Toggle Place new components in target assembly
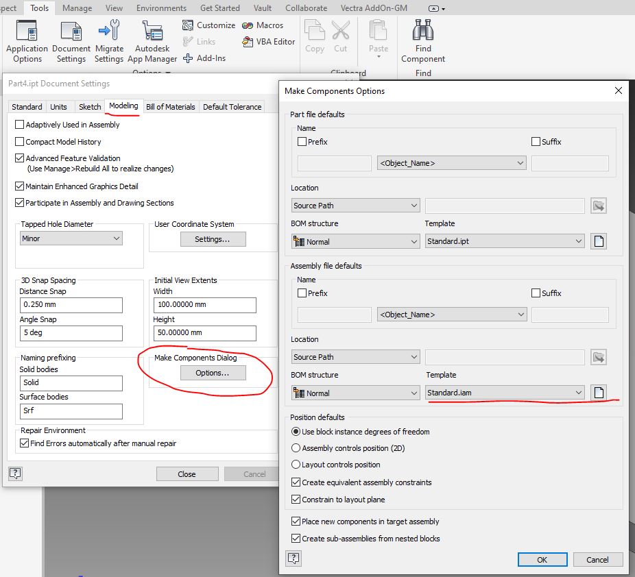The width and height of the screenshot is (635, 577). 296,521
